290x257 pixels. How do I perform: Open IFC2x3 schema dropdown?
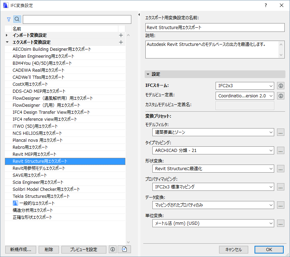pyautogui.click(x=245, y=86)
